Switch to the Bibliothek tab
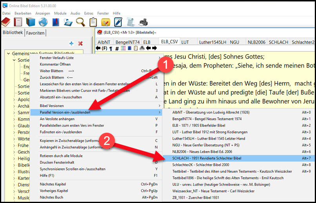Viewport: 316px width, 203px height. [x=13, y=33]
